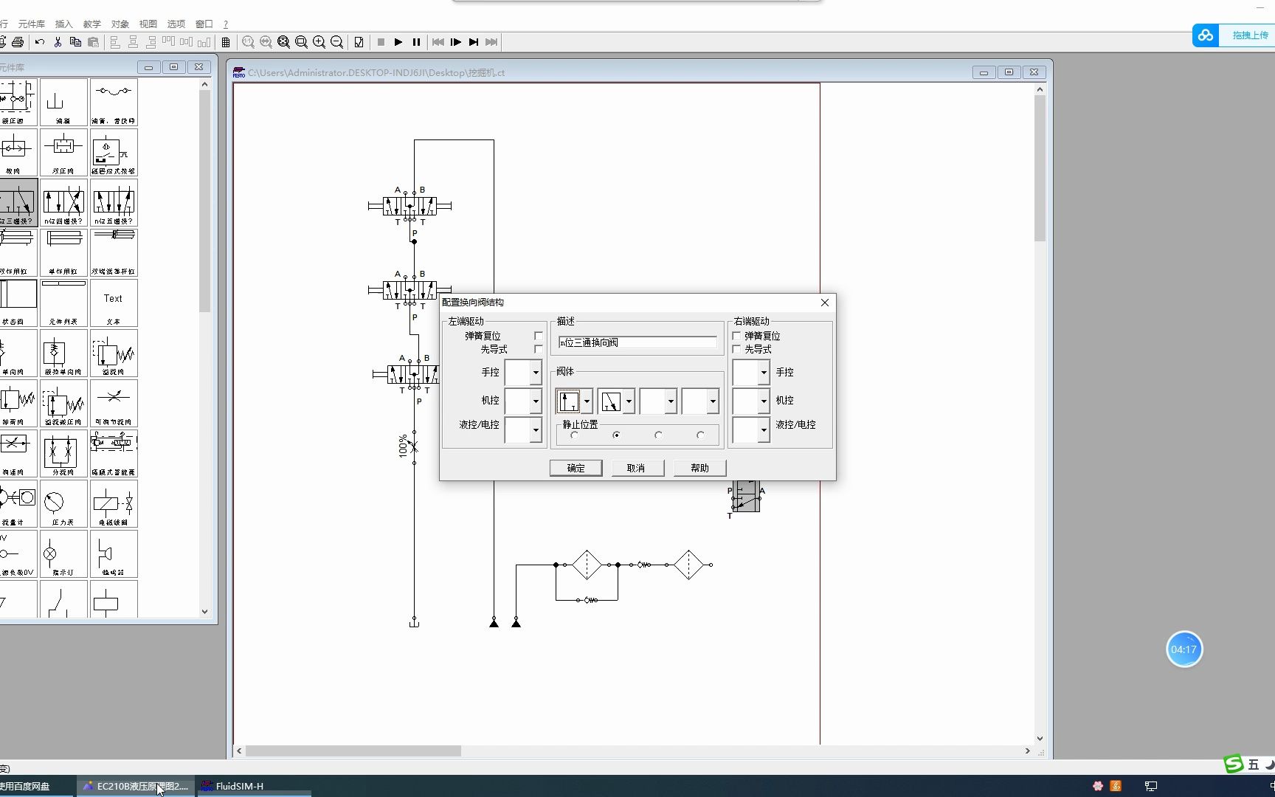Screen dimensions: 1275x797
Task: Select the tank (油箱) component icon
Action: (63, 102)
